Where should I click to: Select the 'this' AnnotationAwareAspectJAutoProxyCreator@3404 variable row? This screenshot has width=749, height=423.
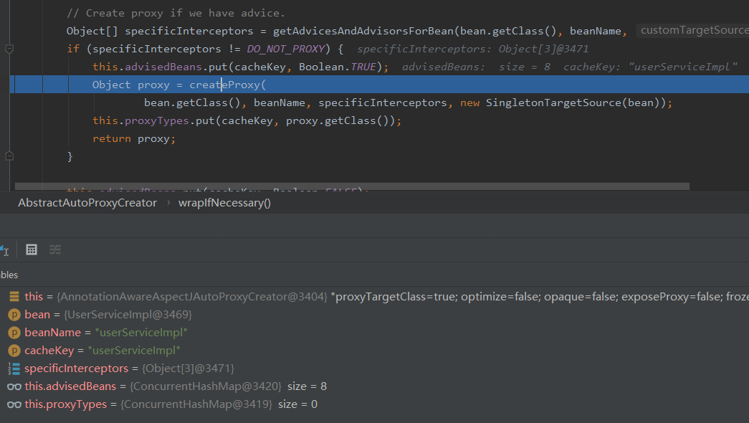374,296
